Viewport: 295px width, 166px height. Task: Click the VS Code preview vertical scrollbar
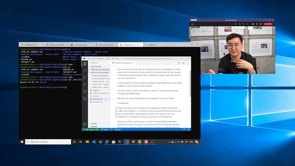pos(190,84)
